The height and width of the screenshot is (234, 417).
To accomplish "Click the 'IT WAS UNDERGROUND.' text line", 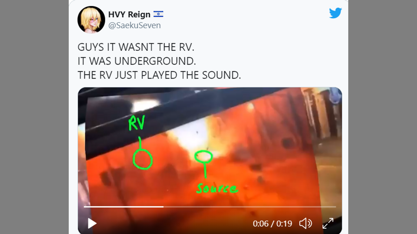I will (137, 61).
